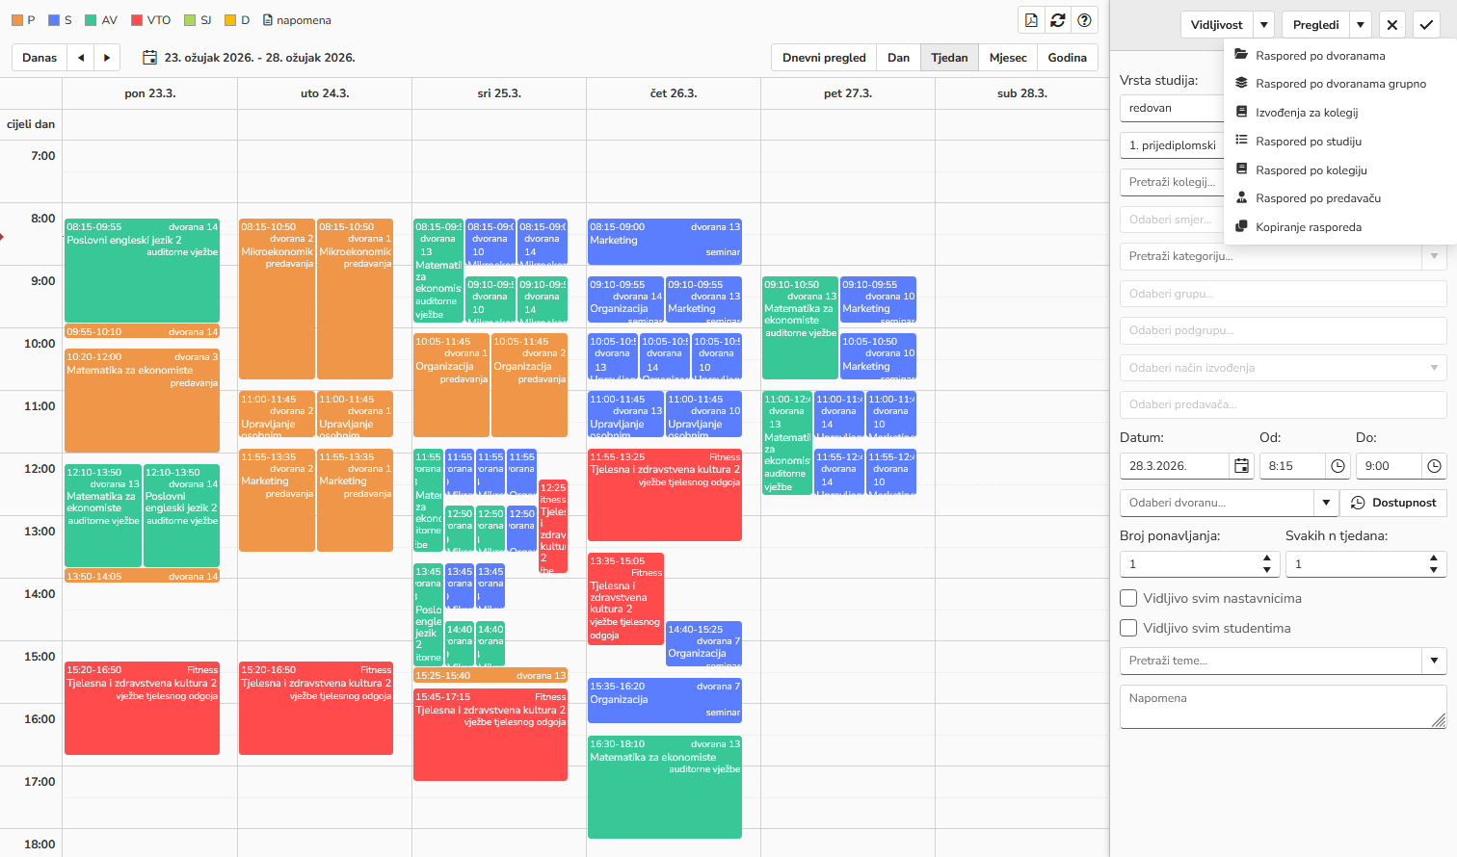The width and height of the screenshot is (1457, 857).
Task: Tick Vidljivo svim studentima checkbox
Action: pos(1128,628)
